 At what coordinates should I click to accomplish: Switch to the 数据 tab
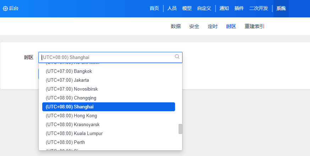176,26
